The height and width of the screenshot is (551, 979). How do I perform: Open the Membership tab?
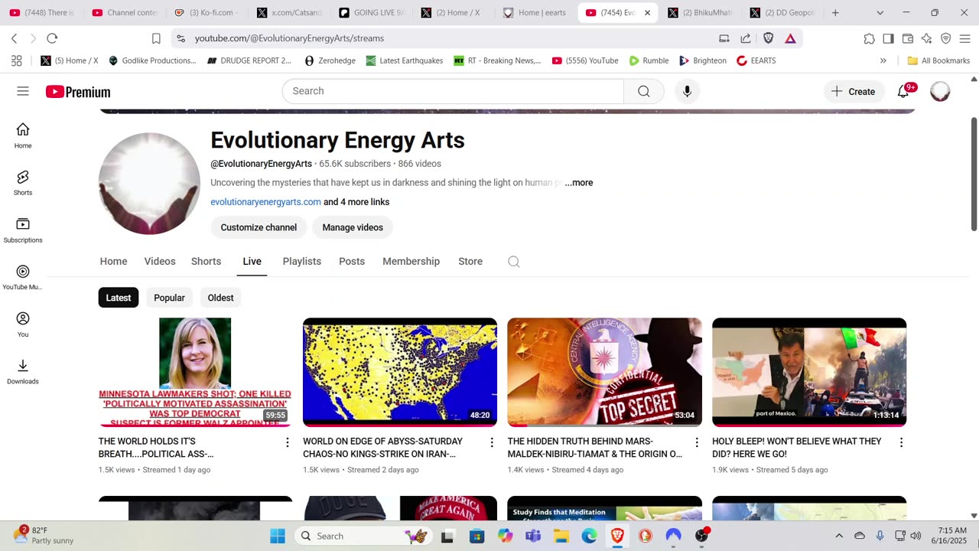click(x=411, y=262)
